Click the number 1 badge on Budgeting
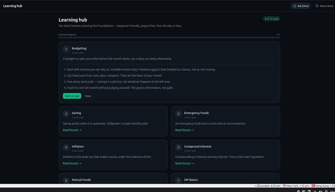335x192 pixels. pyautogui.click(x=66, y=49)
